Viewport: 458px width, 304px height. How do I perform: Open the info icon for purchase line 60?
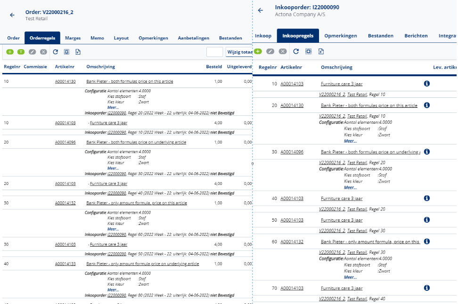(x=427, y=241)
